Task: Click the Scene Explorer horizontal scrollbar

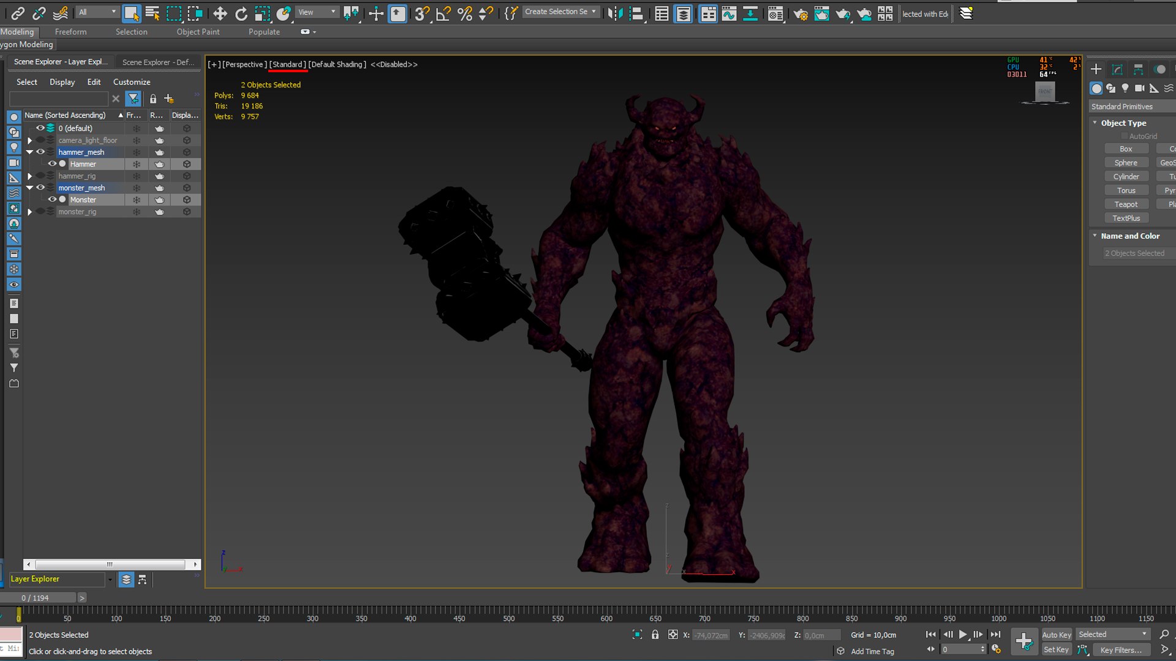Action: tap(112, 564)
